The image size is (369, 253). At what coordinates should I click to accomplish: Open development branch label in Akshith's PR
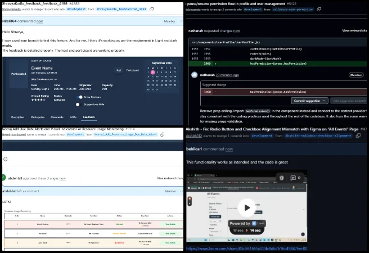tap(262, 136)
